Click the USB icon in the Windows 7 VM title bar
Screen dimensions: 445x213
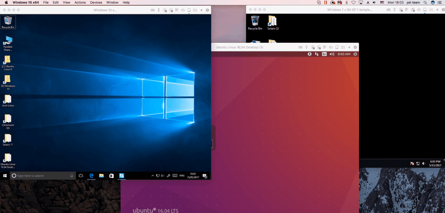pos(394,10)
